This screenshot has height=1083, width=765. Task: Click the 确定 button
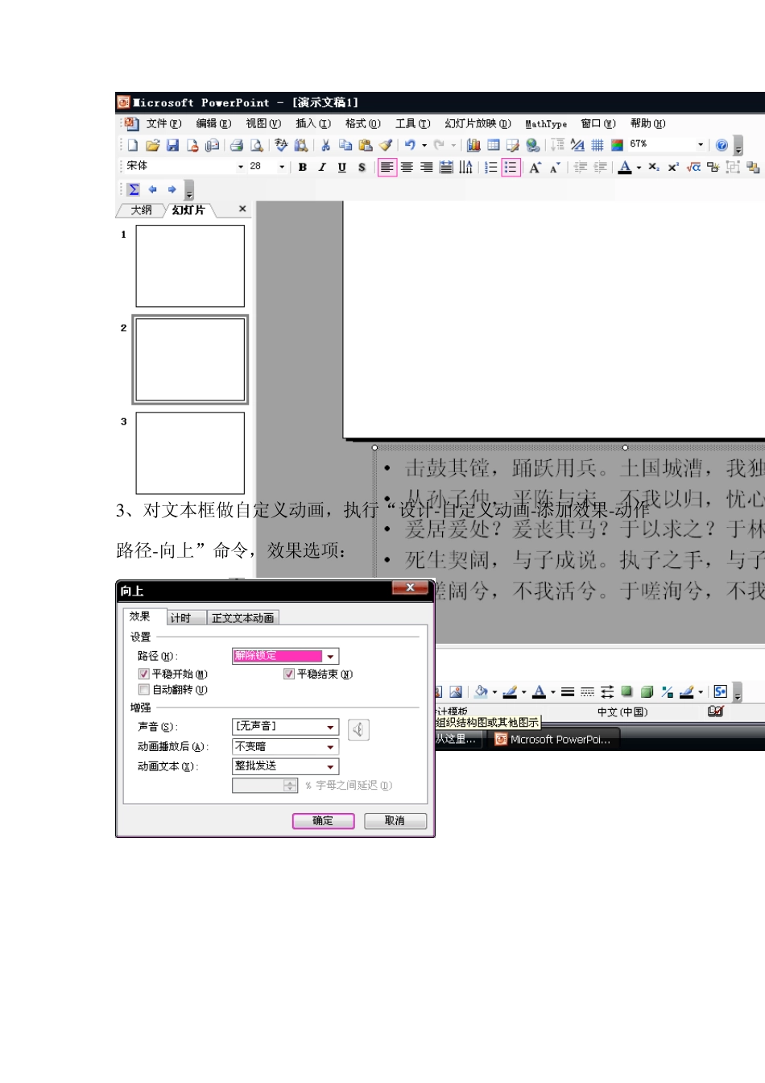pyautogui.click(x=323, y=820)
